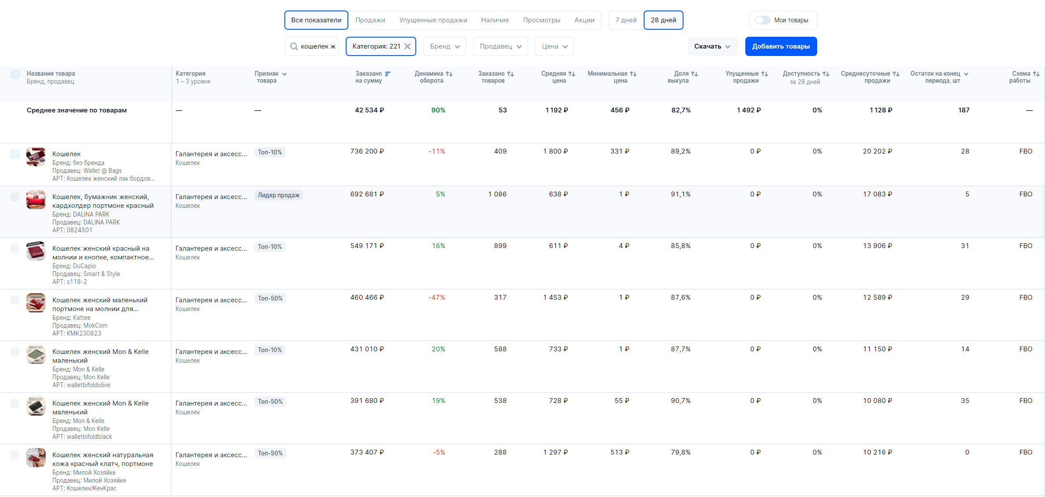Click Топ-50% badge on Kattee row
The height and width of the screenshot is (497, 1045).
(x=270, y=298)
